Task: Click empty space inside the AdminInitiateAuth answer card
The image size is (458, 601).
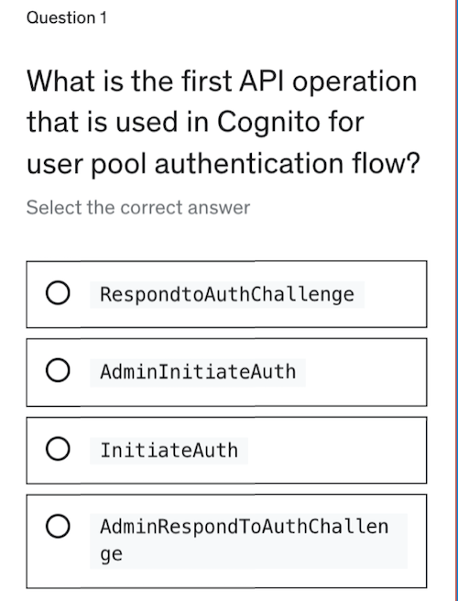Action: pos(364,372)
